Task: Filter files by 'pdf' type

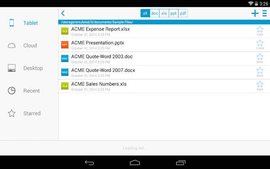Action: coord(183,13)
